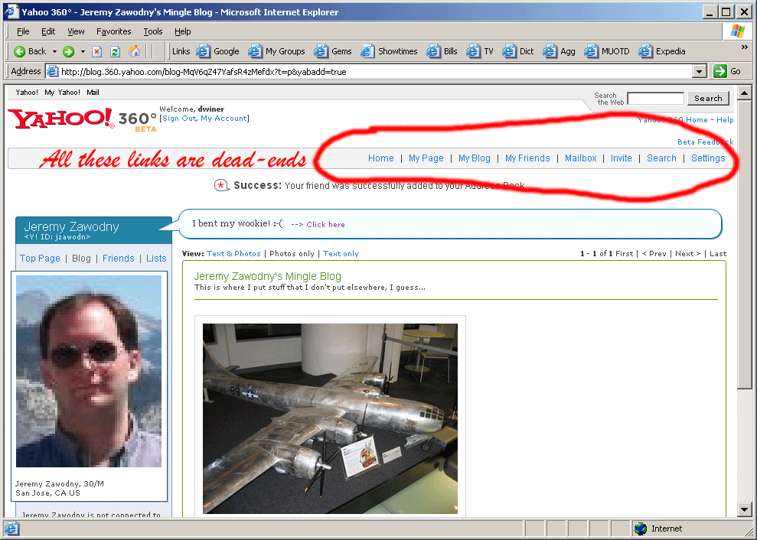Go to the browser Home page icon
Image resolution: width=757 pixels, height=540 pixels.
135,51
